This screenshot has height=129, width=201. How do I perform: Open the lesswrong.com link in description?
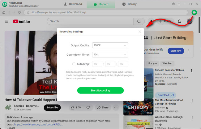pos(38,124)
